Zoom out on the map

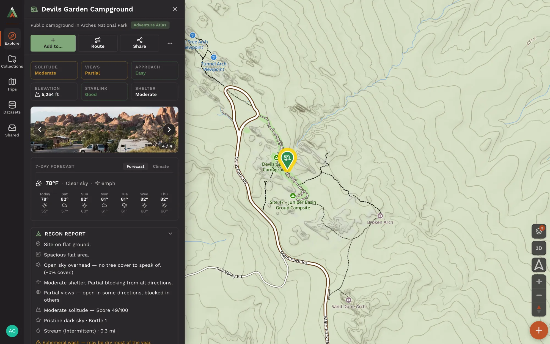[x=539, y=295]
